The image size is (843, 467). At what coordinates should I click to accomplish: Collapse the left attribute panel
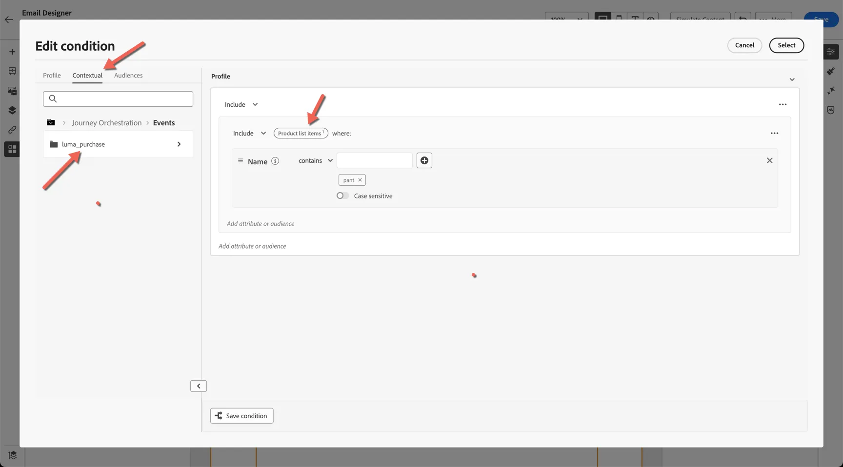tap(199, 386)
